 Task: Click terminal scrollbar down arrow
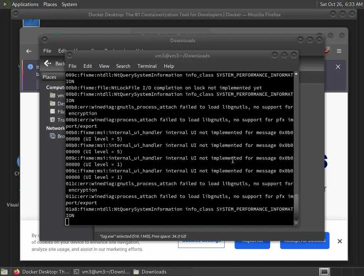[x=296, y=223]
